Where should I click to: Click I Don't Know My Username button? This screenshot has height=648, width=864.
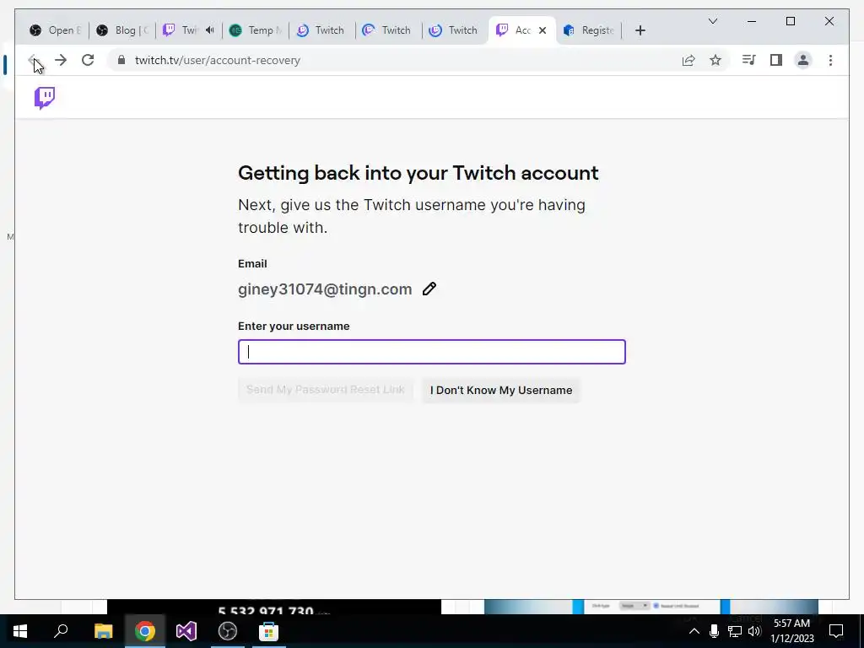tap(501, 390)
